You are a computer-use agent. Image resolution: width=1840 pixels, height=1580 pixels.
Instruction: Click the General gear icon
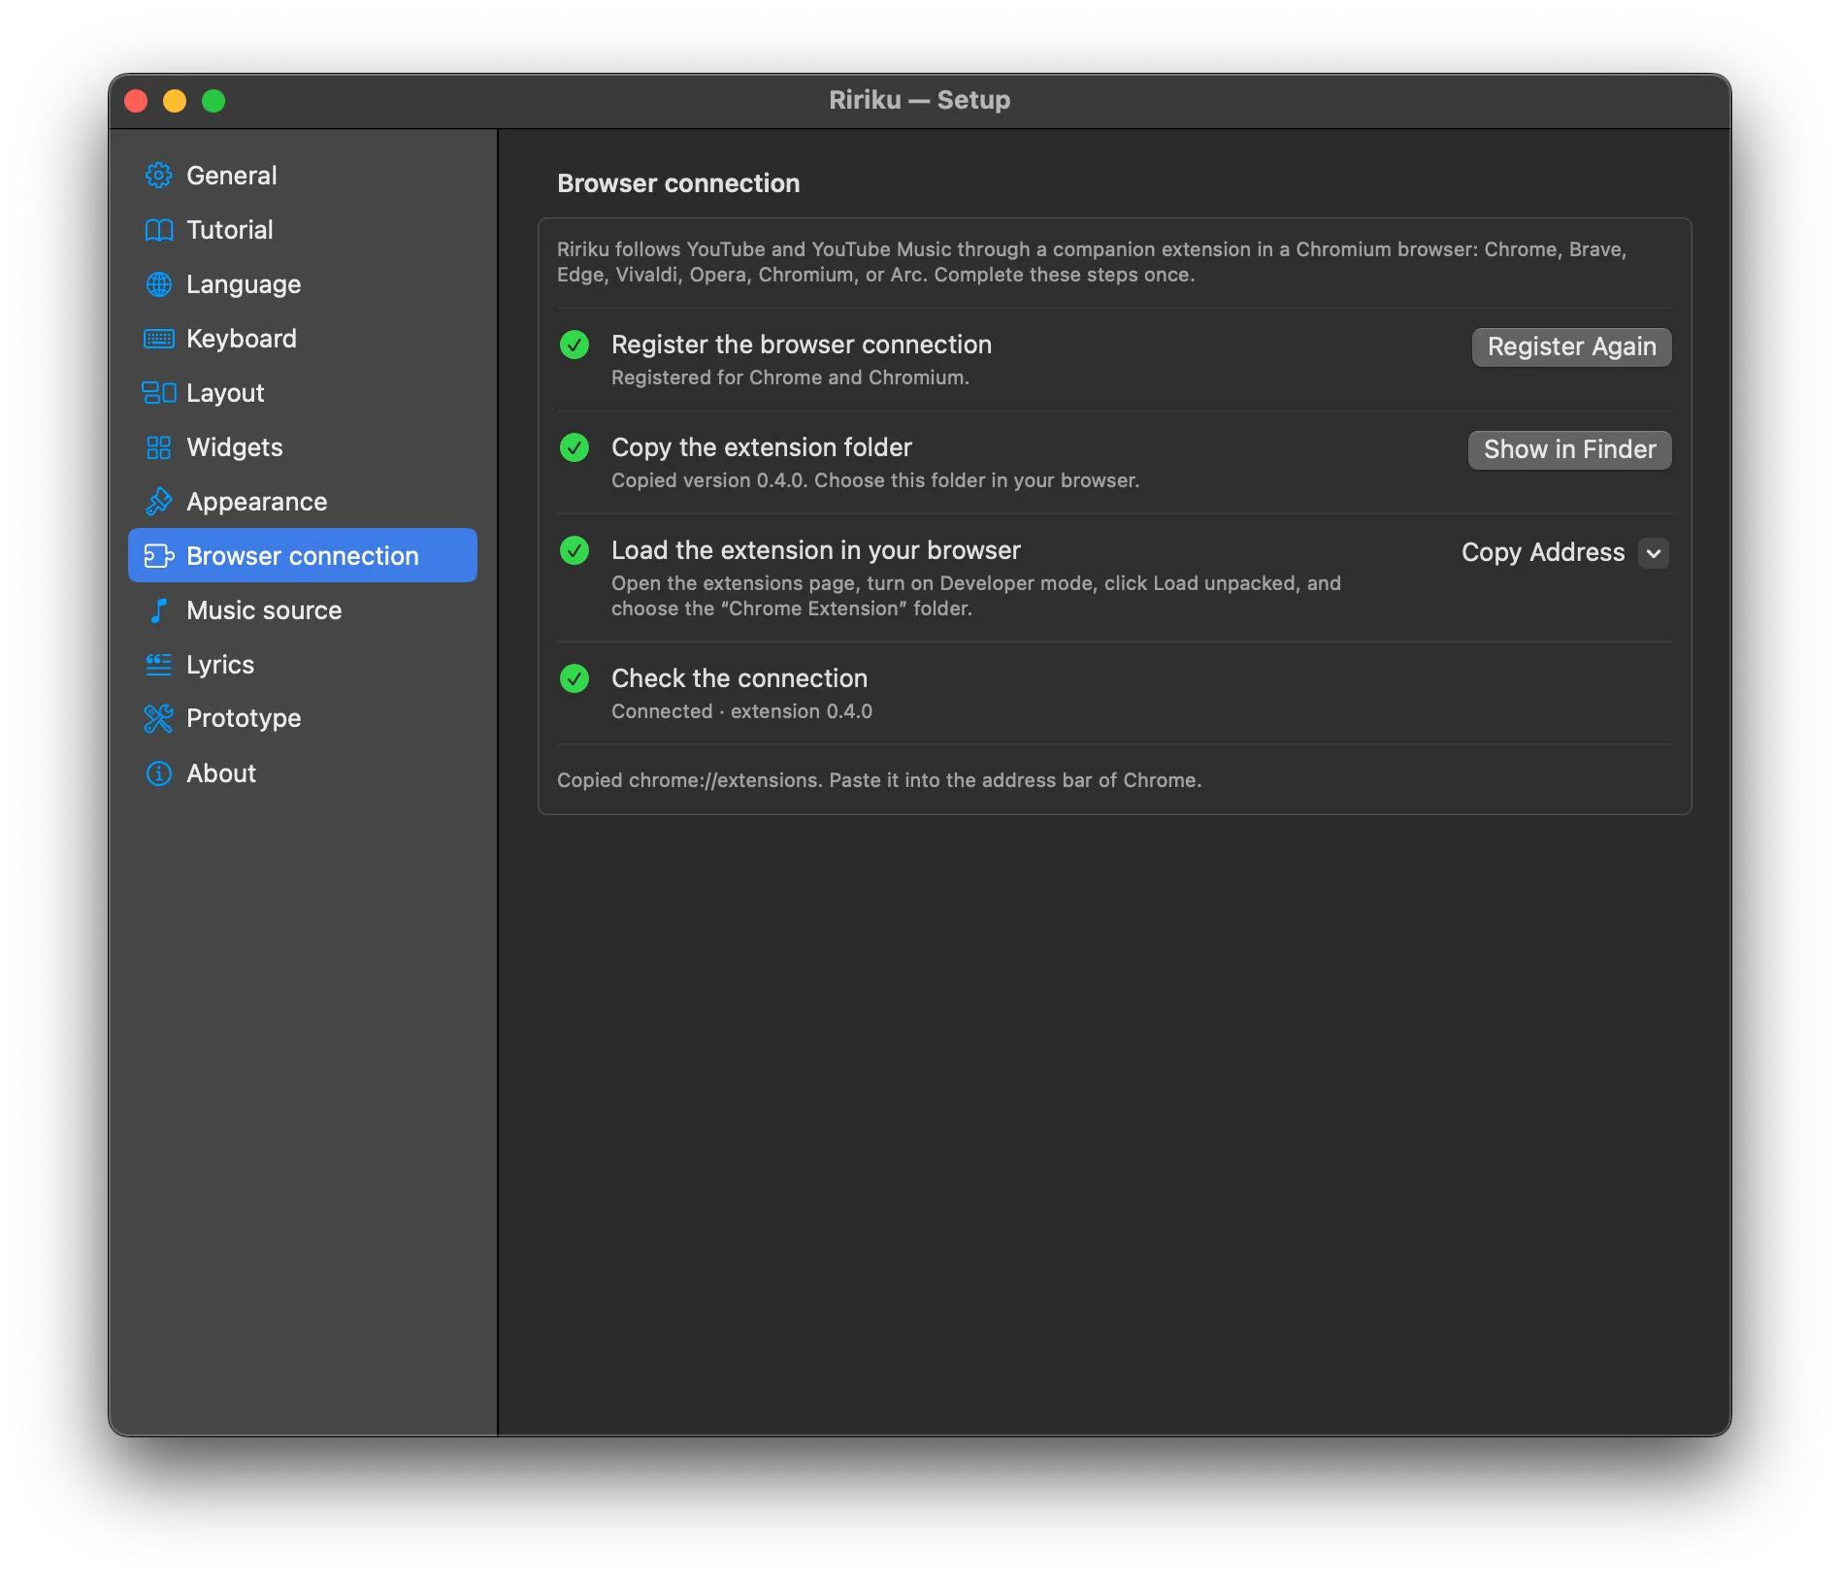[158, 176]
